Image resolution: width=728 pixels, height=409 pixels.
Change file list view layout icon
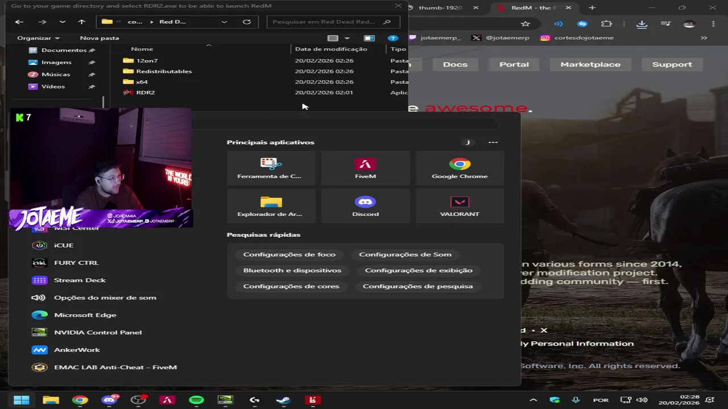coord(333,38)
